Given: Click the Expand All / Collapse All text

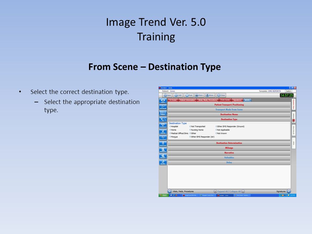Looking at the screenshot, I should pyautogui.click(x=229, y=191).
